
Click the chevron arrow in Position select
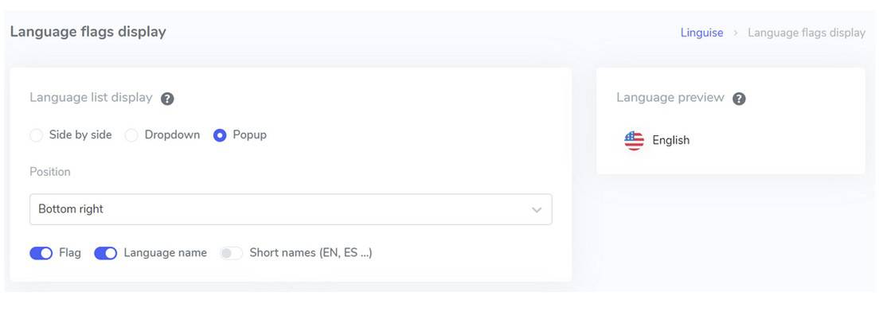click(x=537, y=210)
